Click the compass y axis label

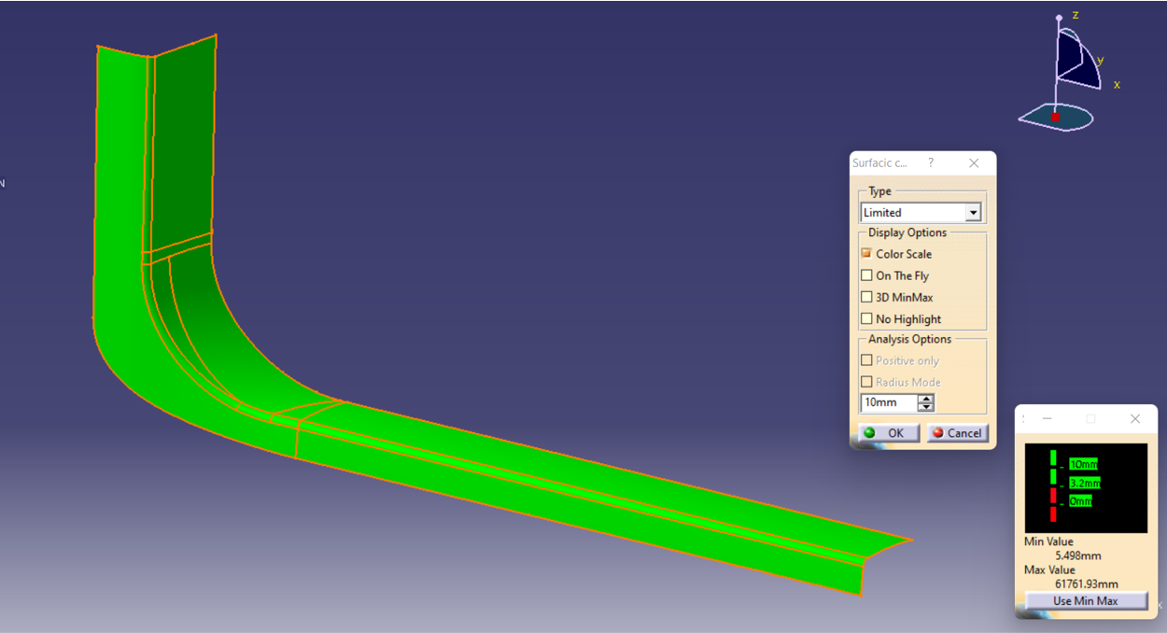1101,60
